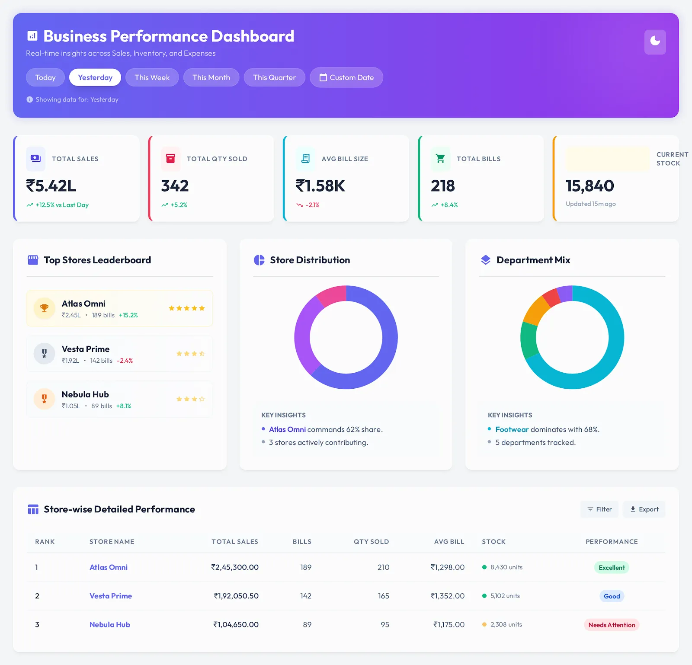
Task: Switch to the Department Mix panel
Action: tap(533, 260)
